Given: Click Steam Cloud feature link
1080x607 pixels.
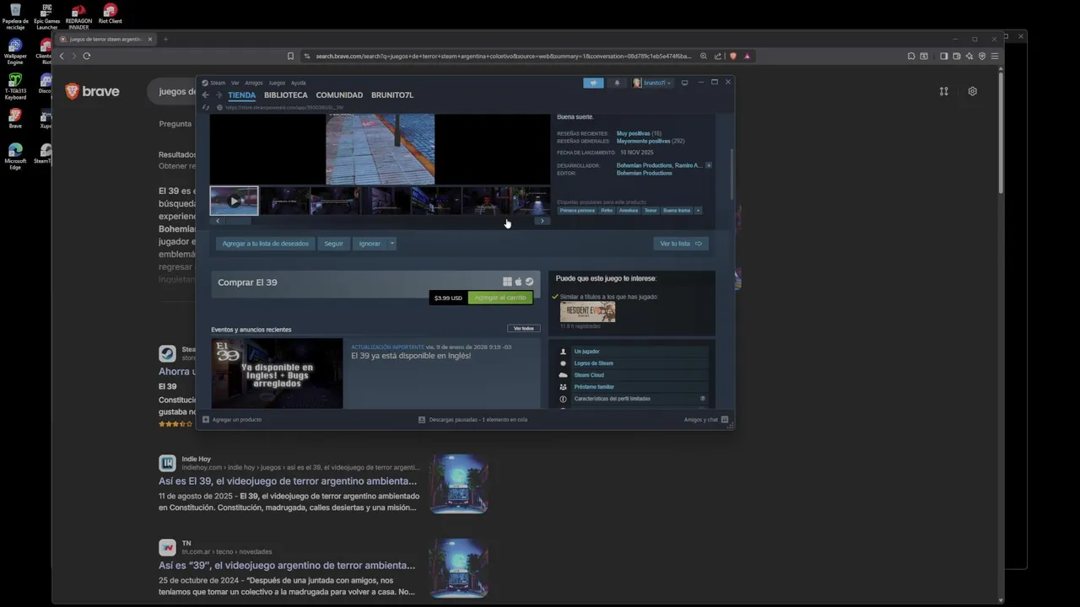Looking at the screenshot, I should [x=589, y=375].
